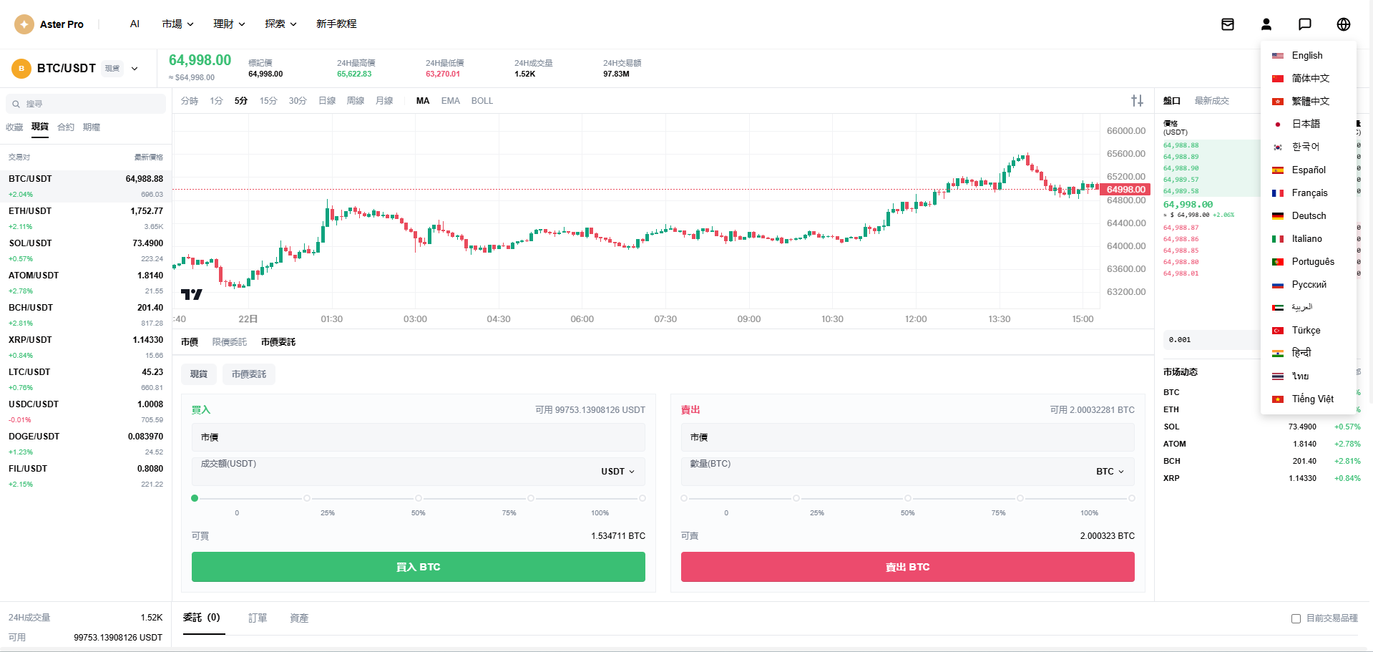Expand the 探索 menu dropdown
Image resolution: width=1373 pixels, height=652 pixels.
[281, 24]
